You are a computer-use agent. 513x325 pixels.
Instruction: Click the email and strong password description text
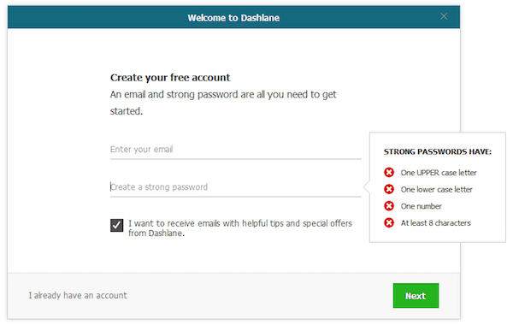pyautogui.click(x=223, y=103)
